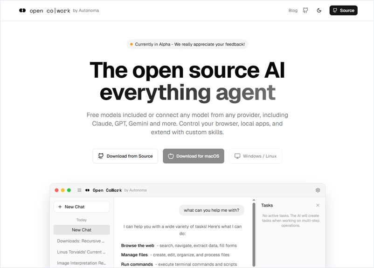
Task: Click the Currently in Alpha badge
Action: 187,44
